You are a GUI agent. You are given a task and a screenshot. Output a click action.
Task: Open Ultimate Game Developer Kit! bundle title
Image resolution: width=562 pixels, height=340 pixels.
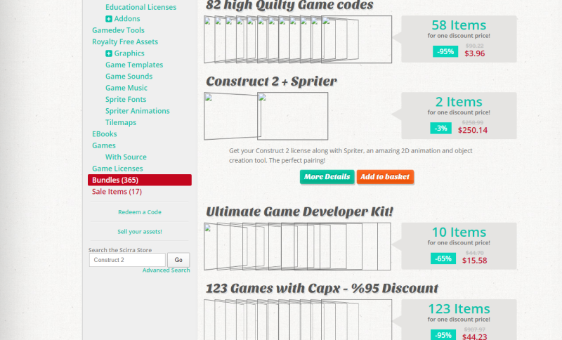[x=300, y=211]
